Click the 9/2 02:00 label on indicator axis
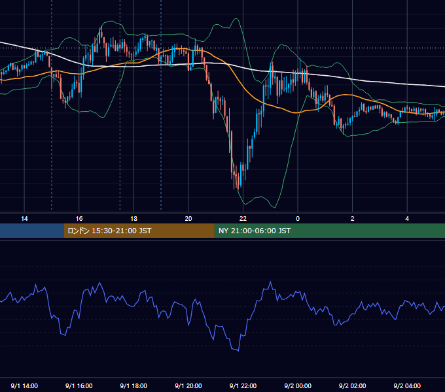The image size is (445, 392). tap(353, 385)
